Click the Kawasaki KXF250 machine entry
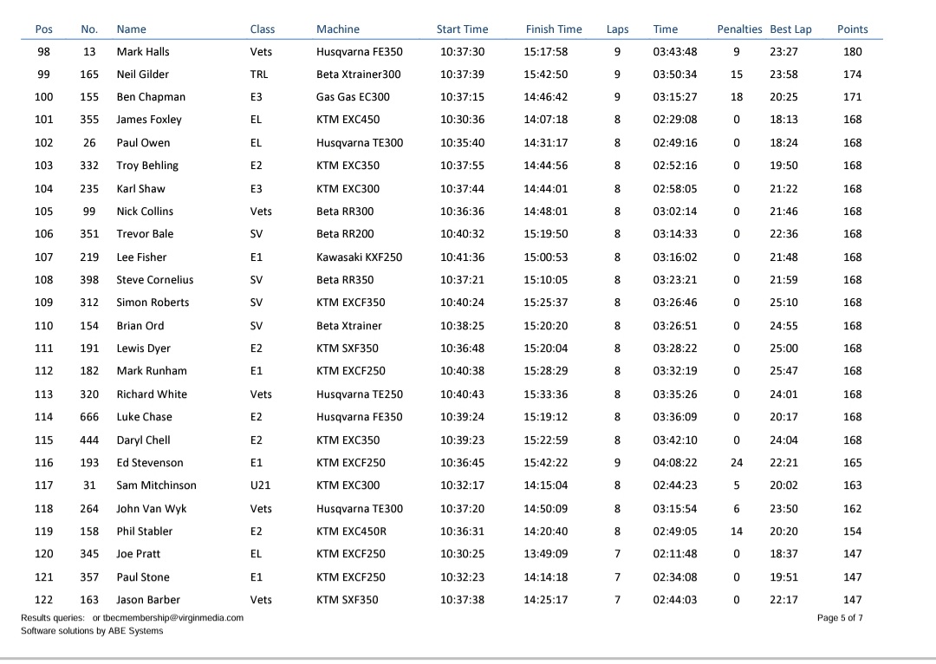Screen dimensions: 936x664 tap(359, 257)
